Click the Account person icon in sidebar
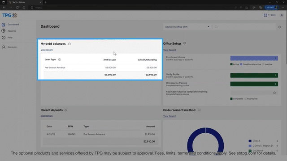 point(4,47)
